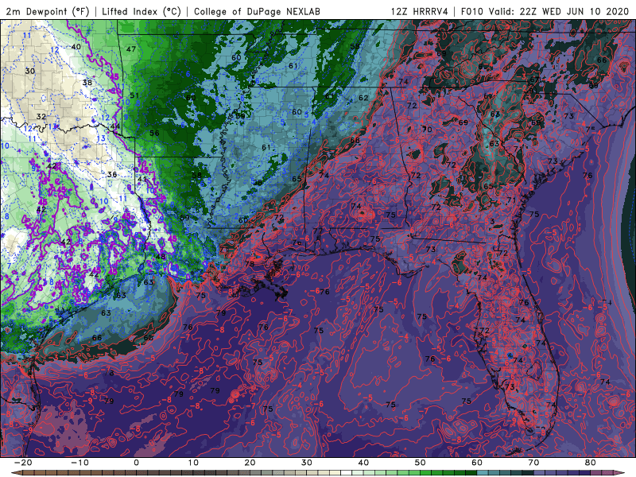
Task: Click the 80 label on the color scale
Action: tap(590, 463)
